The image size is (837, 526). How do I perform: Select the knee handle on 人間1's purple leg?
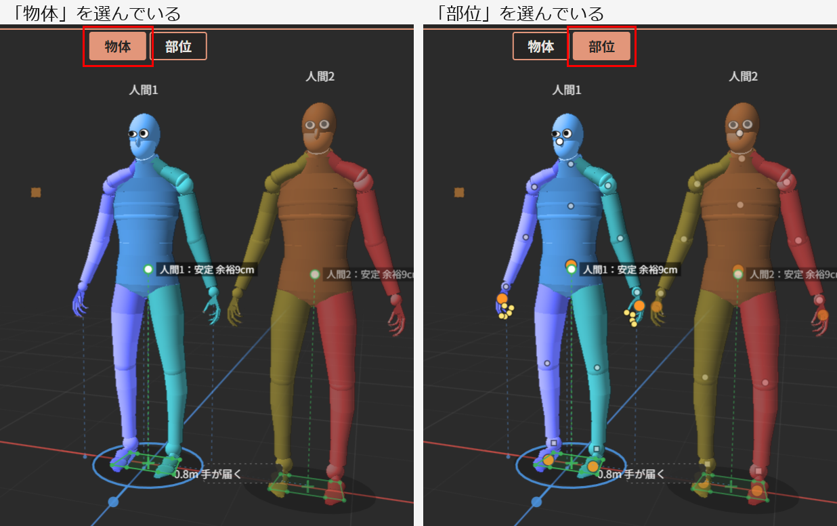click(x=546, y=364)
